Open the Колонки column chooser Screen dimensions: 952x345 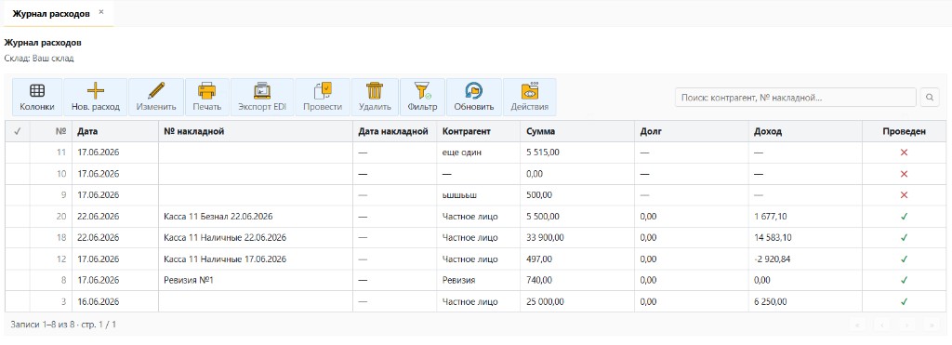click(x=37, y=98)
